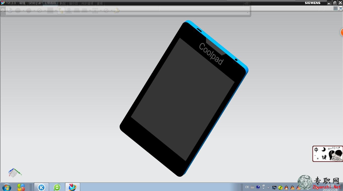Image resolution: width=343 pixels, height=191 pixels.
Task: Switch to the 装配 tab
Action: (x=63, y=3)
